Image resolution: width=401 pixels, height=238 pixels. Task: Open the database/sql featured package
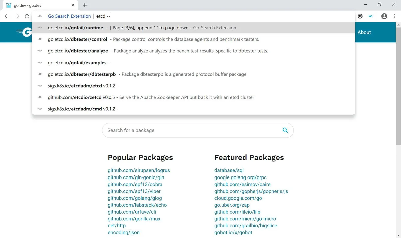point(229,170)
